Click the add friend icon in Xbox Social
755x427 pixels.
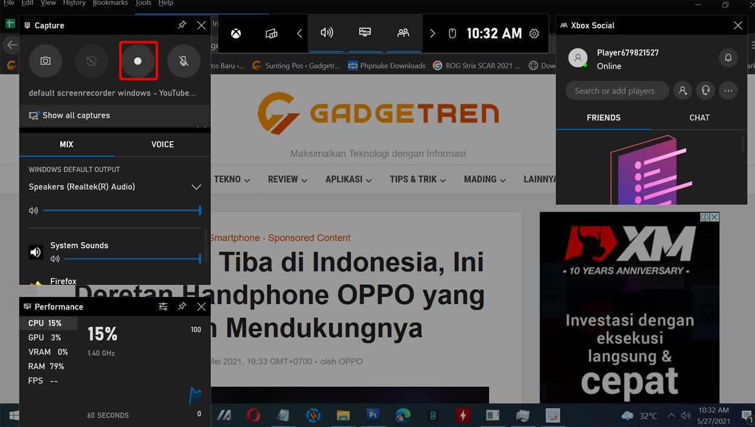click(x=682, y=91)
